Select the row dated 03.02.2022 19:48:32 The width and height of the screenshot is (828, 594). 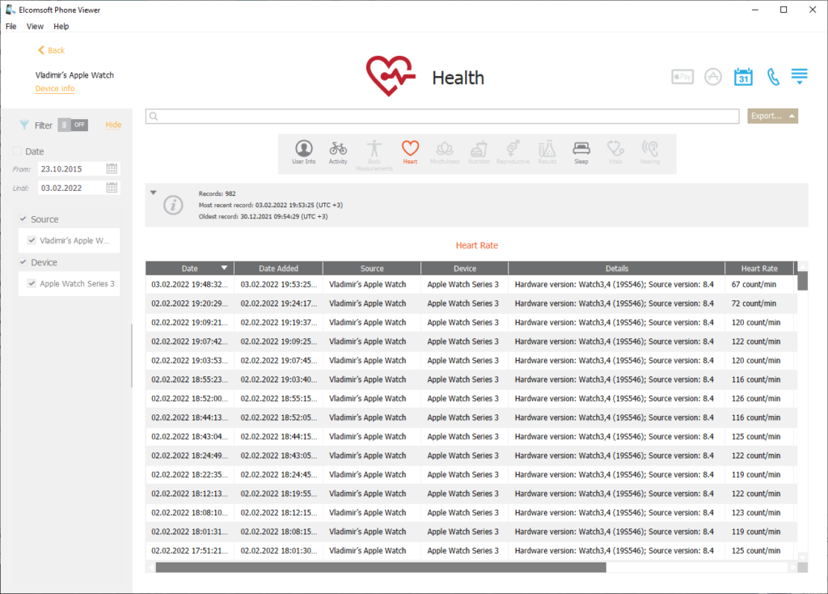click(471, 284)
